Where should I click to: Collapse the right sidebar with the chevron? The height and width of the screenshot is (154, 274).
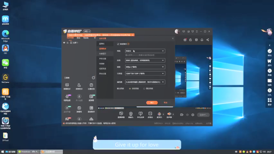click(x=270, y=45)
